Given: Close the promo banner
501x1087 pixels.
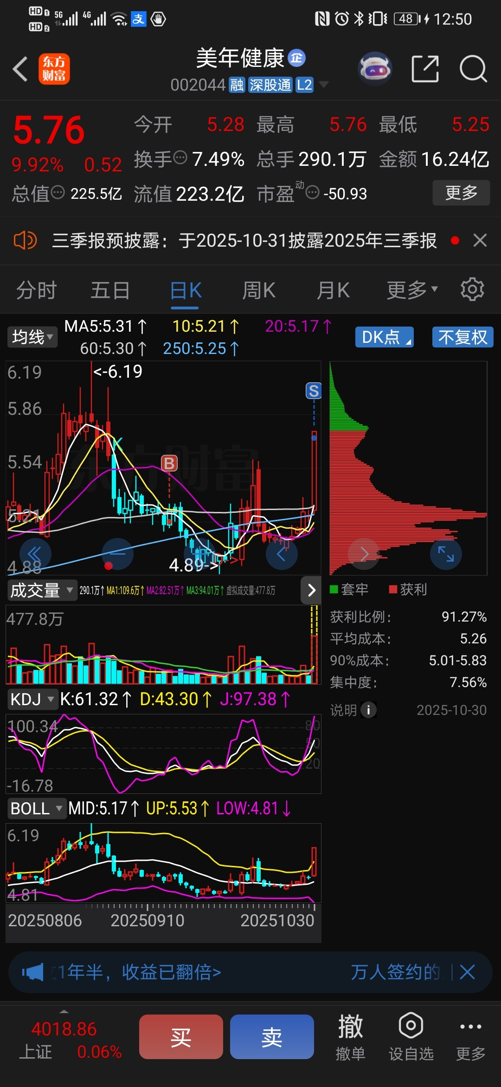Looking at the screenshot, I should (x=467, y=972).
